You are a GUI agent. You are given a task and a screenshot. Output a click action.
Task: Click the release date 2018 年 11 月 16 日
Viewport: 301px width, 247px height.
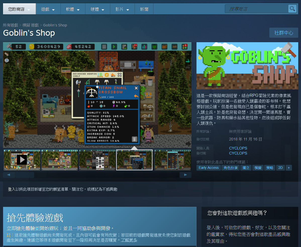pyautogui.click(x=245, y=139)
